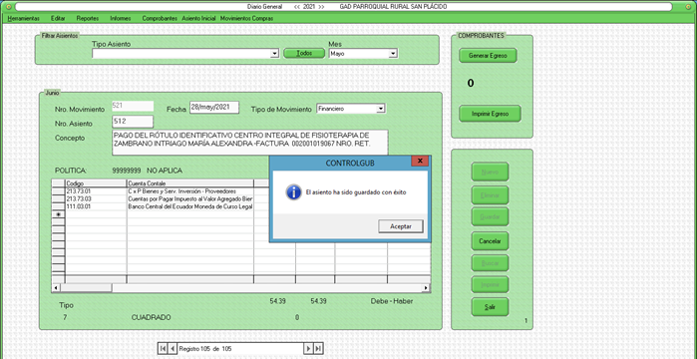Open the Herramientas menu
Screen dimensions: 697x359
pos(24,19)
